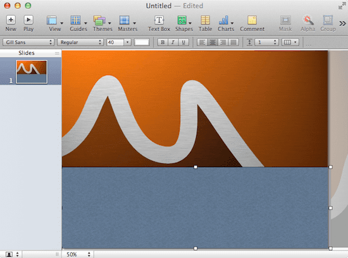
Task: Open the Masters dropdown arrow
Action: pos(134,23)
